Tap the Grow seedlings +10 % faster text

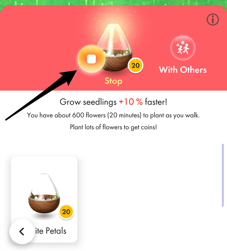pyautogui.click(x=113, y=102)
